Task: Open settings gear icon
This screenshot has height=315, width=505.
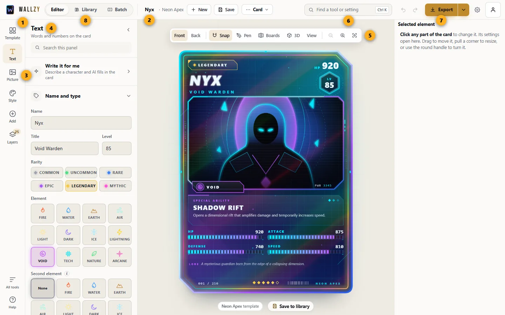Action: coord(477,10)
